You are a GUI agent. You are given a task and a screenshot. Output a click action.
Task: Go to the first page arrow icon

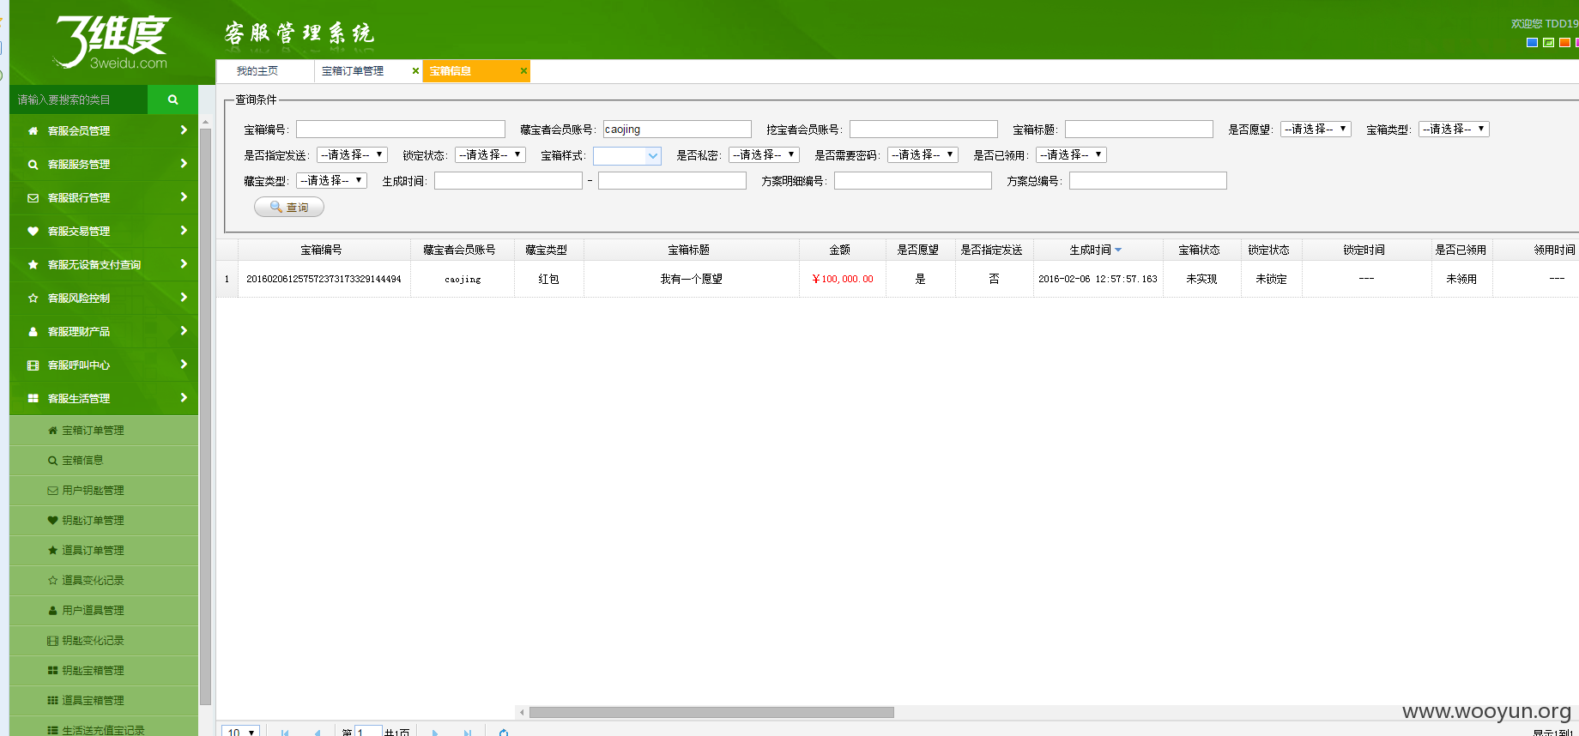pyautogui.click(x=285, y=732)
